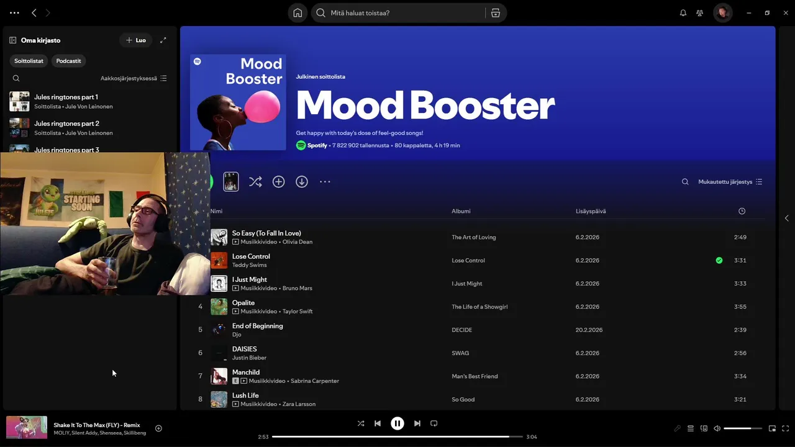
Task: Open artist Olivia Dean link
Action: coord(299,242)
